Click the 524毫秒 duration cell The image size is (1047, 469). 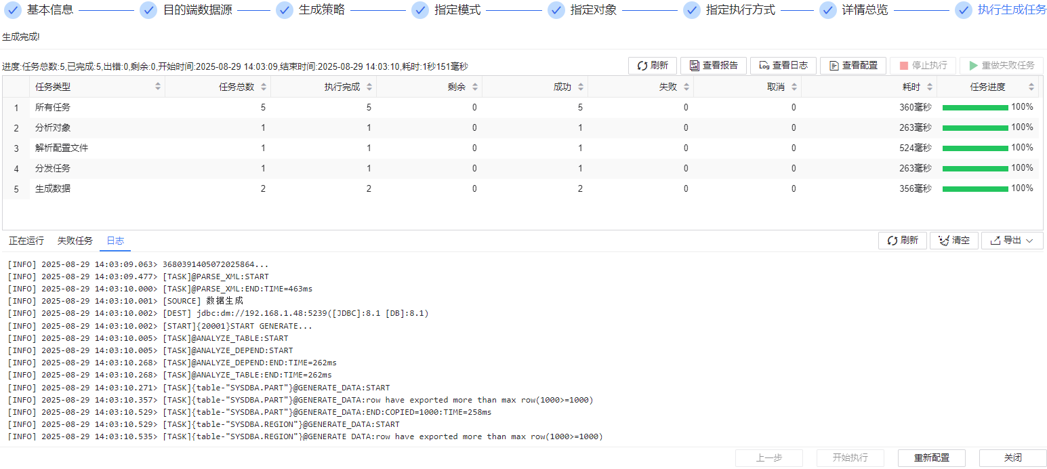916,148
